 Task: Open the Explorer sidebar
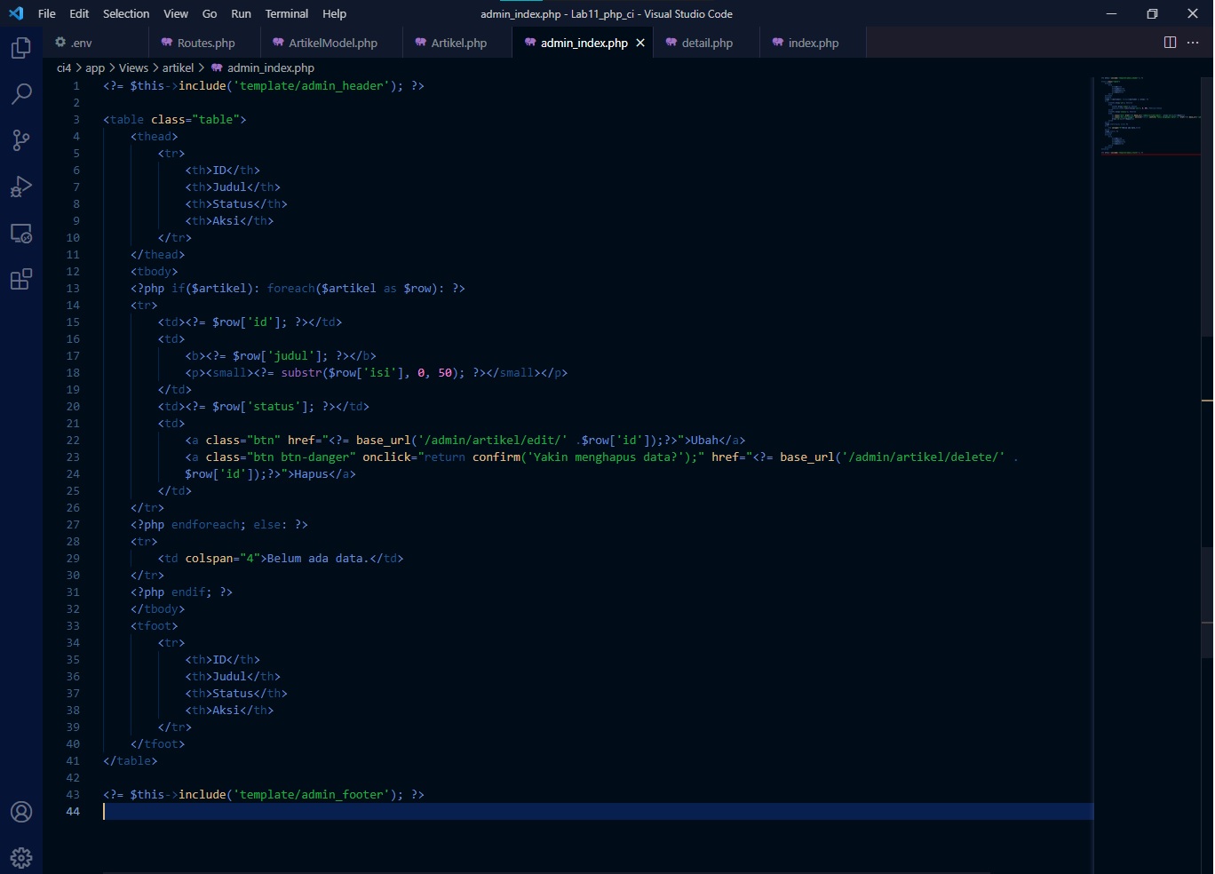coord(20,48)
